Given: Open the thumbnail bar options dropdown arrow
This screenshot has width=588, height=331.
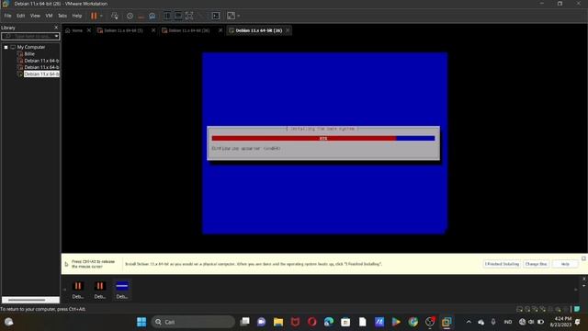Looking at the screenshot, I should pos(583,286).
